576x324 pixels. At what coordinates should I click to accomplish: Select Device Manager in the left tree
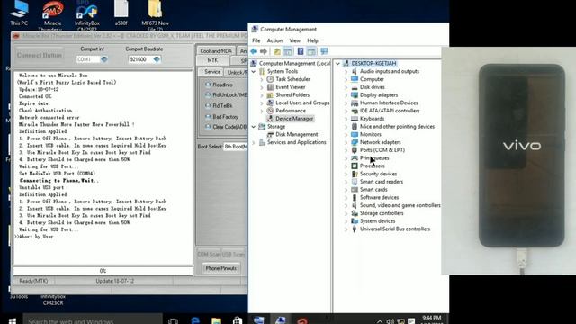point(294,119)
